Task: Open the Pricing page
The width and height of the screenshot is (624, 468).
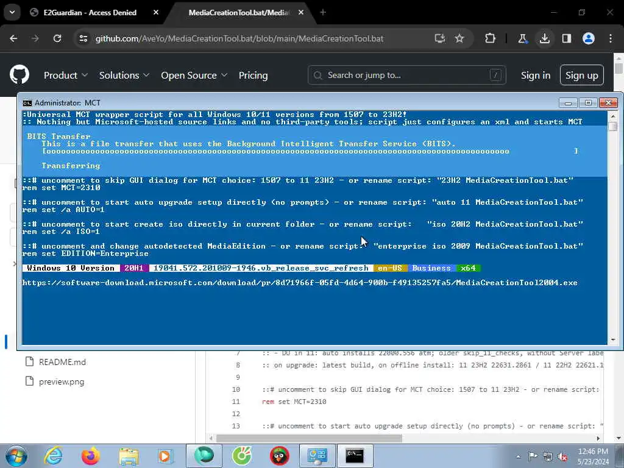Action: coord(253,75)
